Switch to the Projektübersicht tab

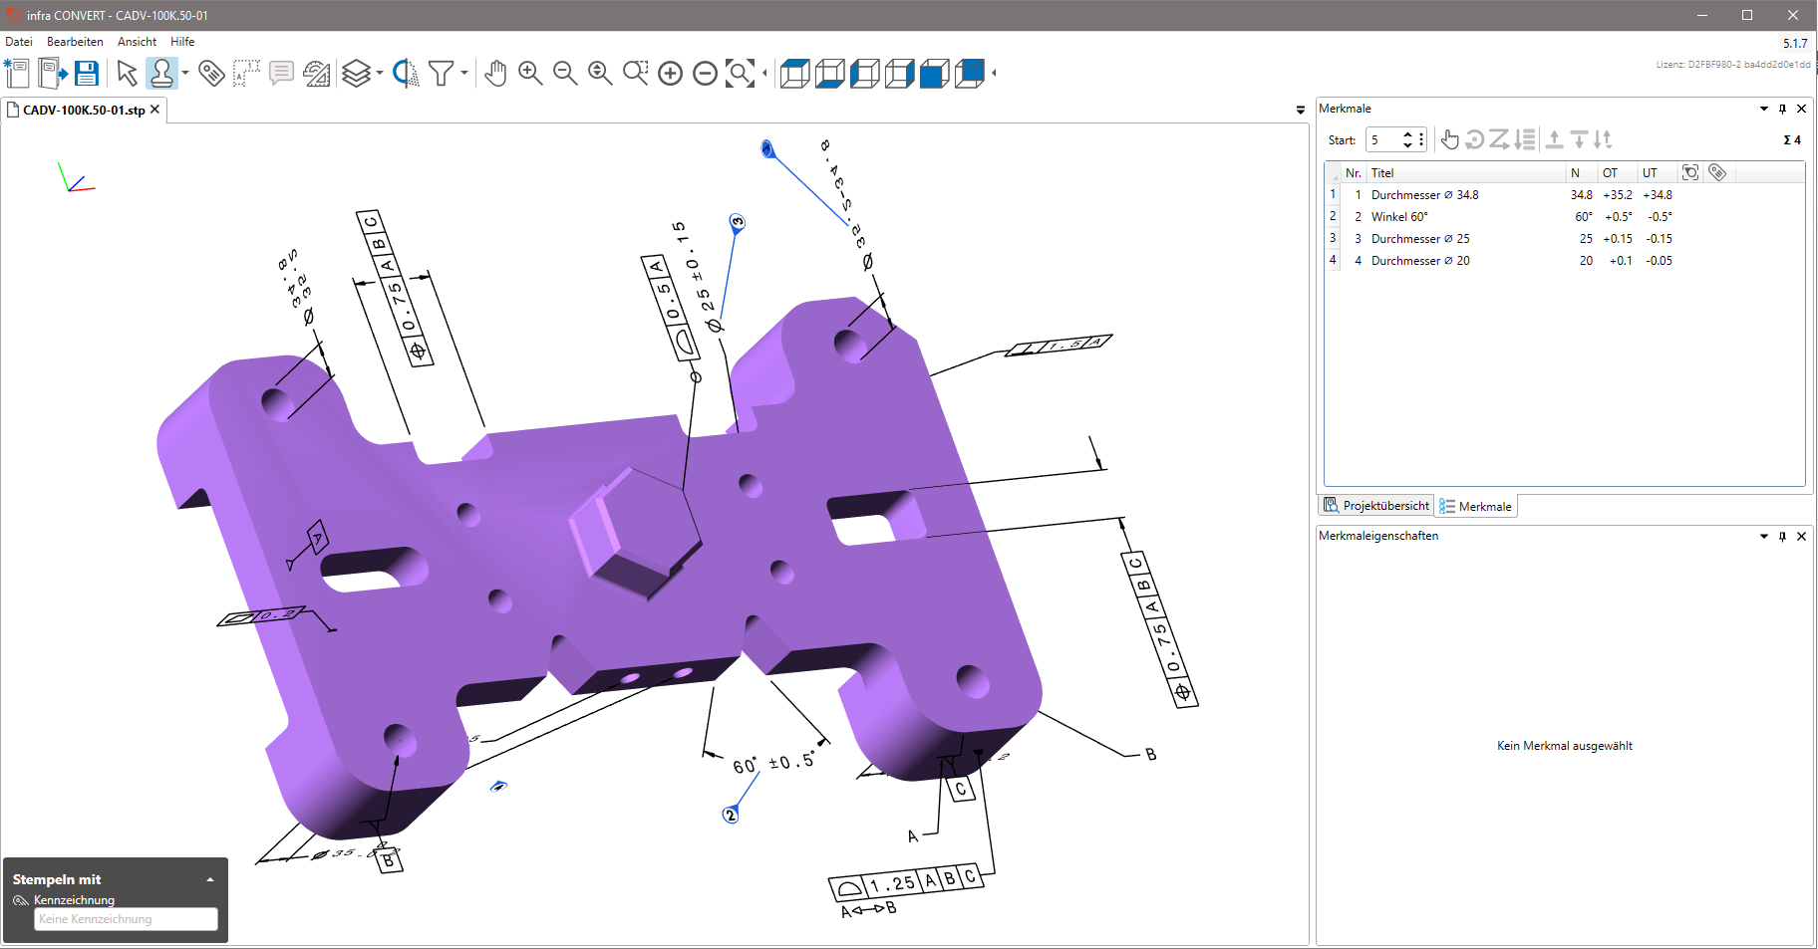tap(1376, 506)
